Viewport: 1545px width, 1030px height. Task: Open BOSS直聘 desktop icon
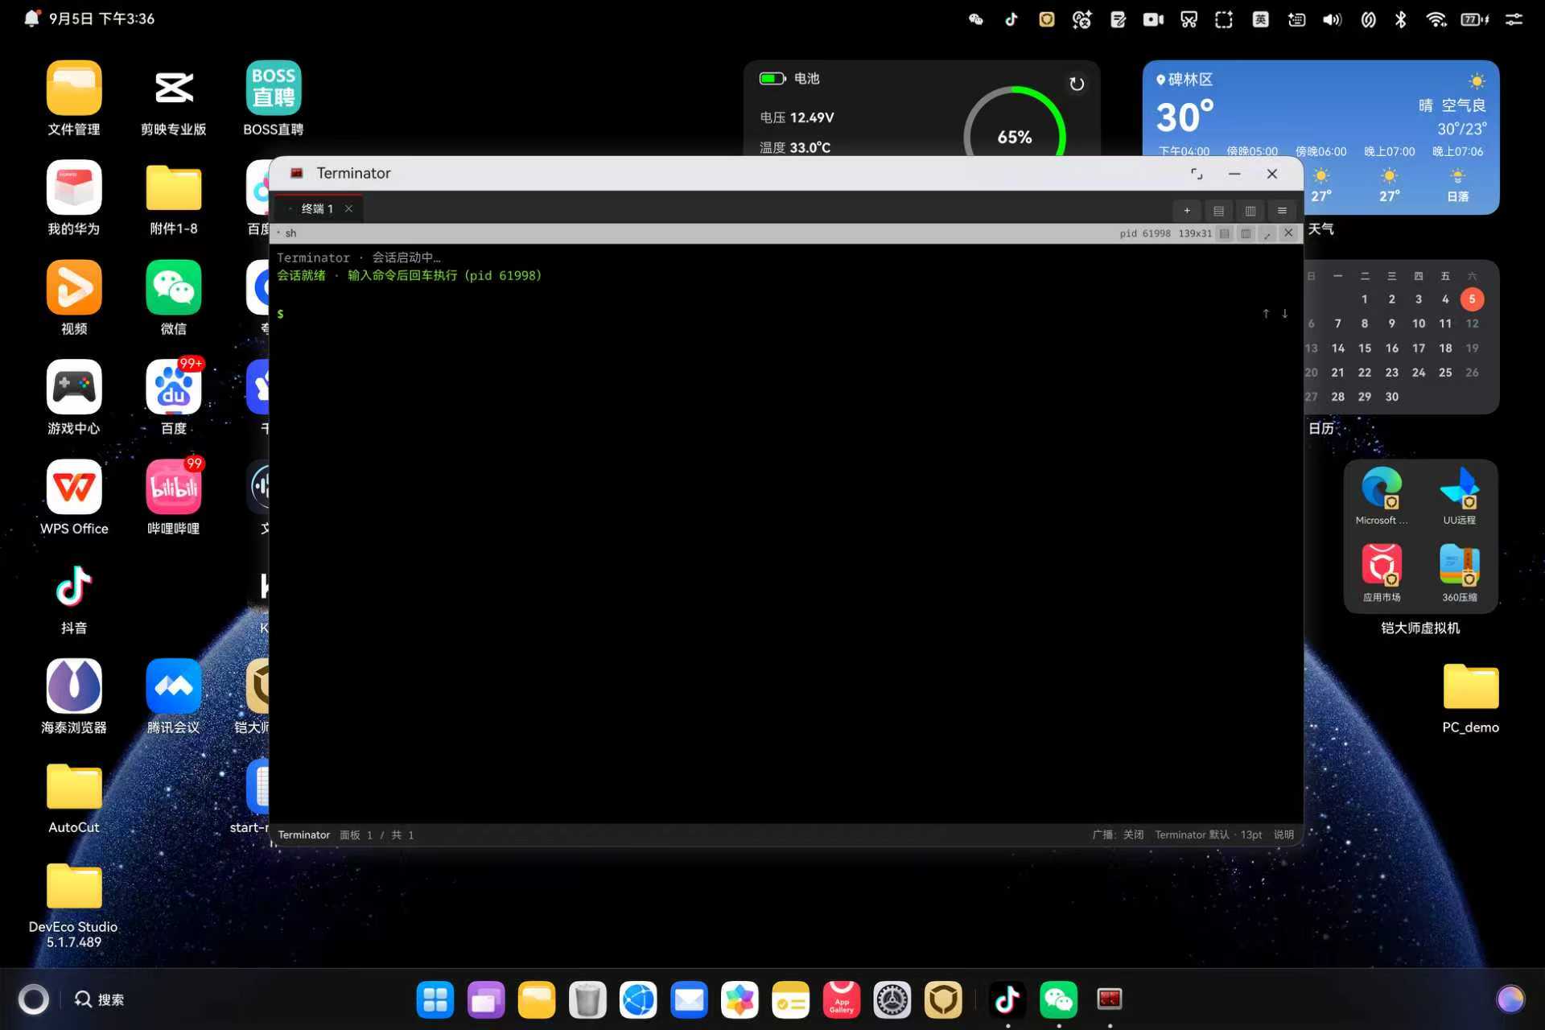click(274, 99)
